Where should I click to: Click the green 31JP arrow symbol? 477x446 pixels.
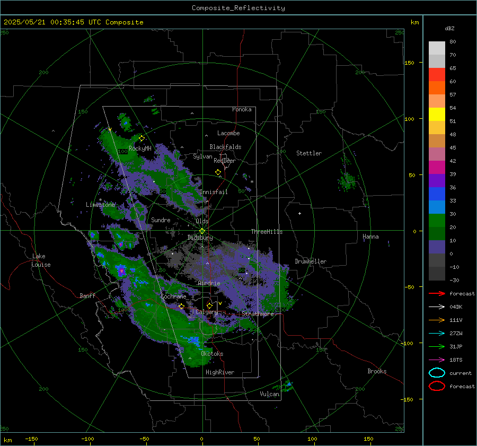coord(437,346)
